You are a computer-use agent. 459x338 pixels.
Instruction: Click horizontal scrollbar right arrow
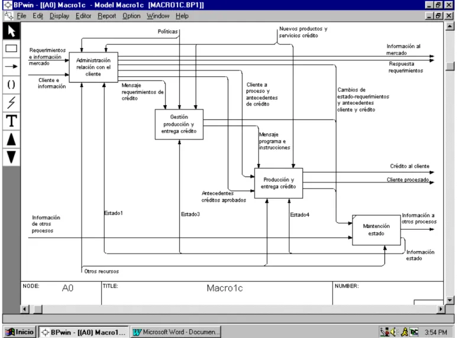click(441, 309)
